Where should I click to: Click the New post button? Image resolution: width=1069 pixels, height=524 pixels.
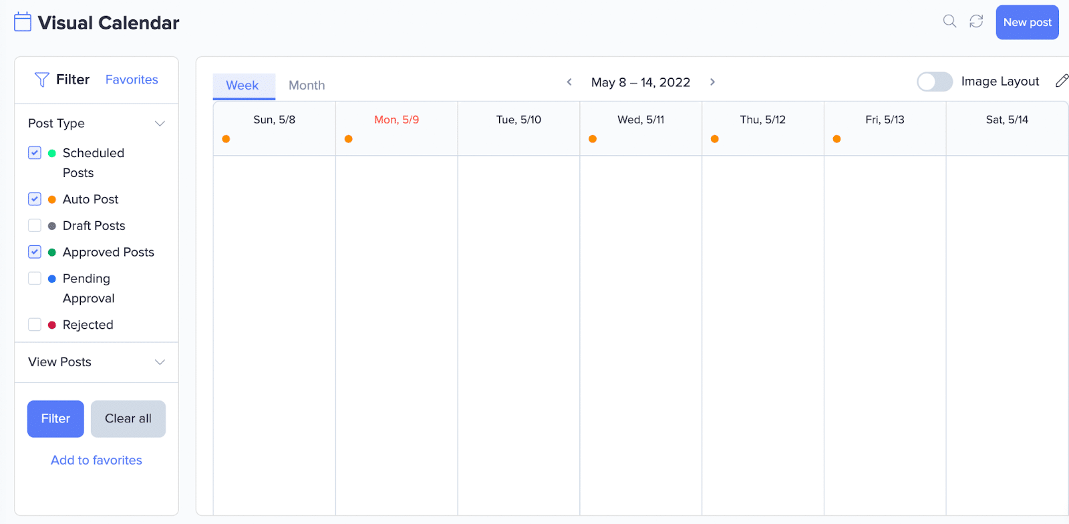tap(1027, 22)
